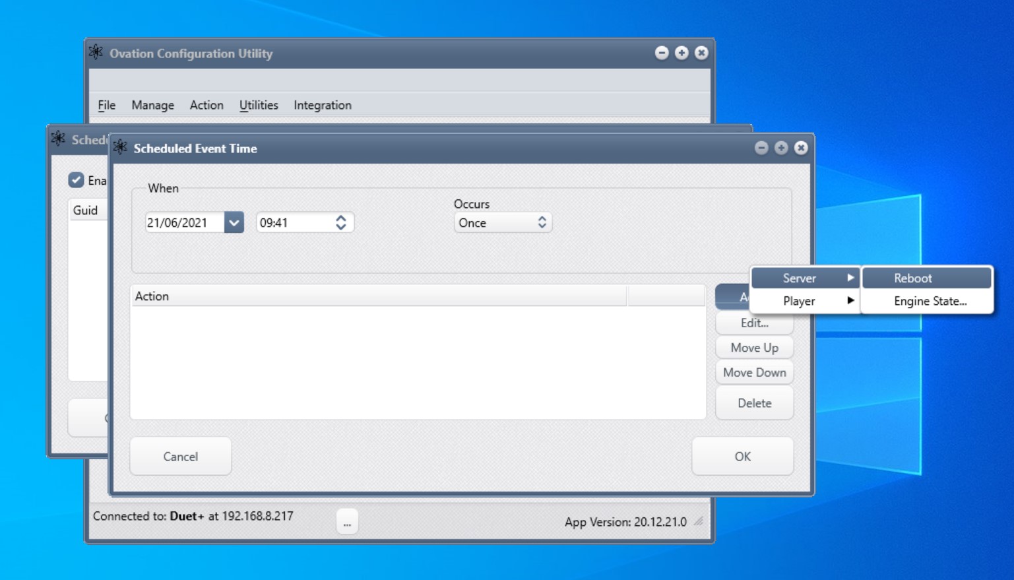Viewport: 1014px width, 580px height.
Task: Open the Utilities menu
Action: point(259,105)
